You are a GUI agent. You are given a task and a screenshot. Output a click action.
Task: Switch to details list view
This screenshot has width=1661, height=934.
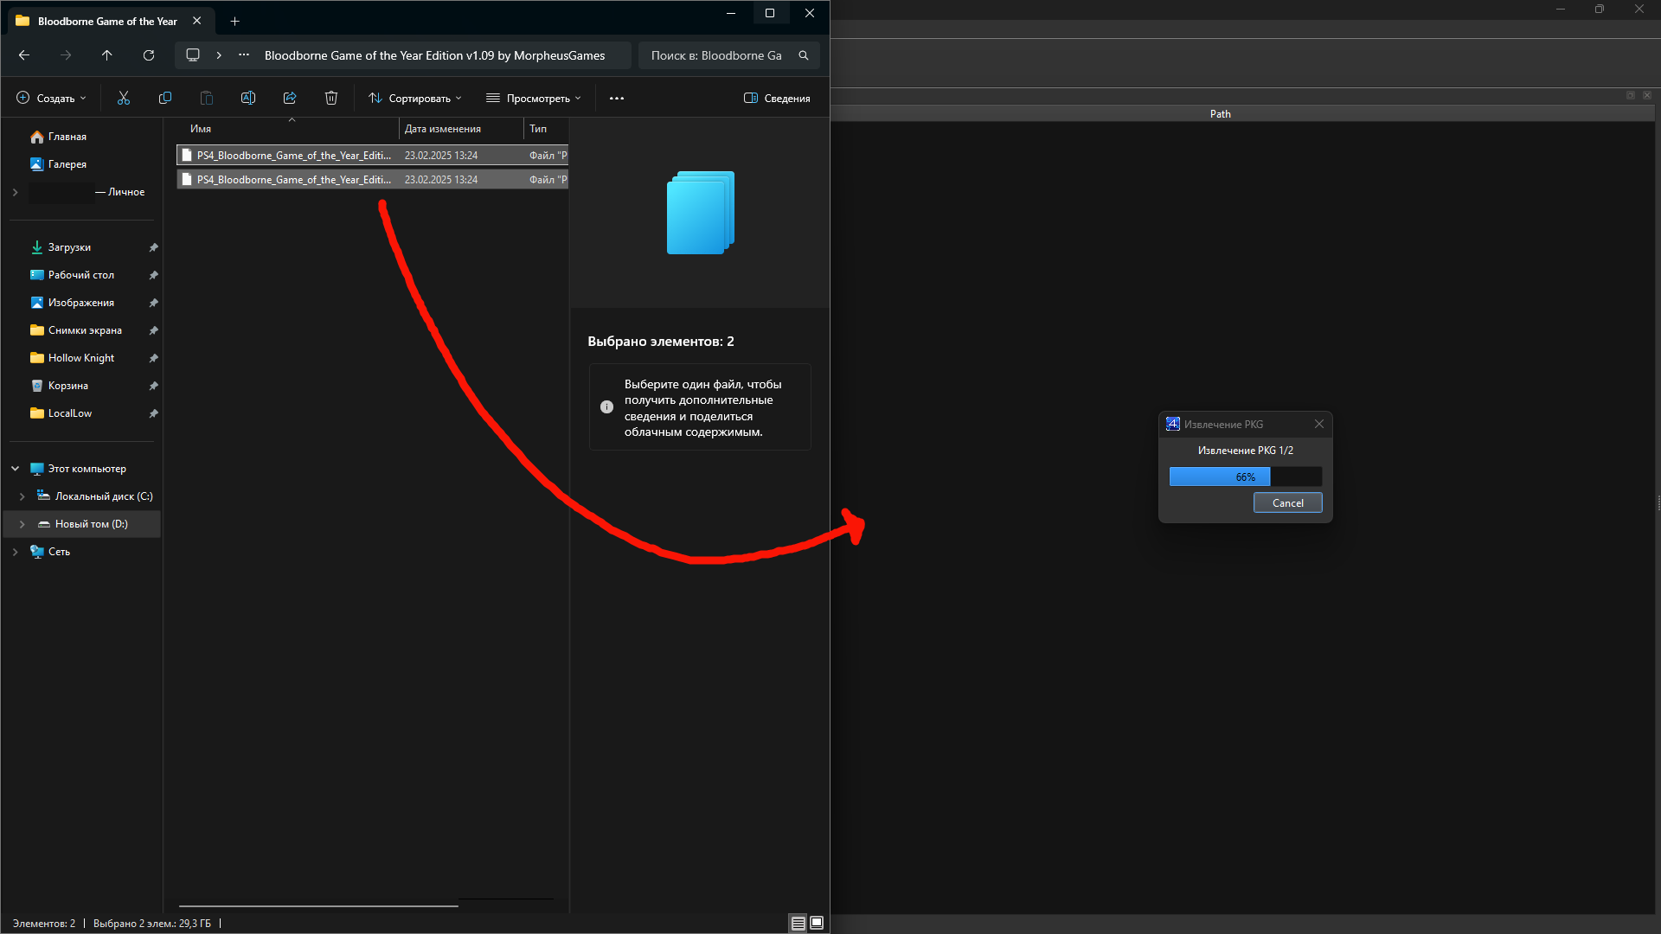(x=798, y=923)
